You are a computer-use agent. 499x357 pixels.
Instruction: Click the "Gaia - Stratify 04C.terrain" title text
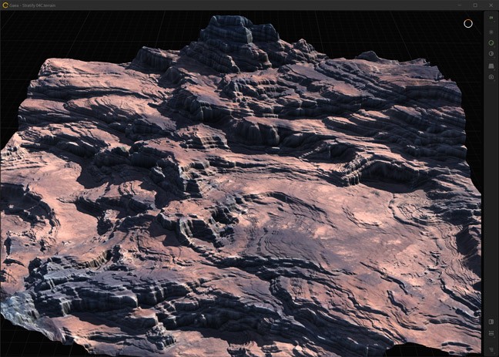point(33,5)
